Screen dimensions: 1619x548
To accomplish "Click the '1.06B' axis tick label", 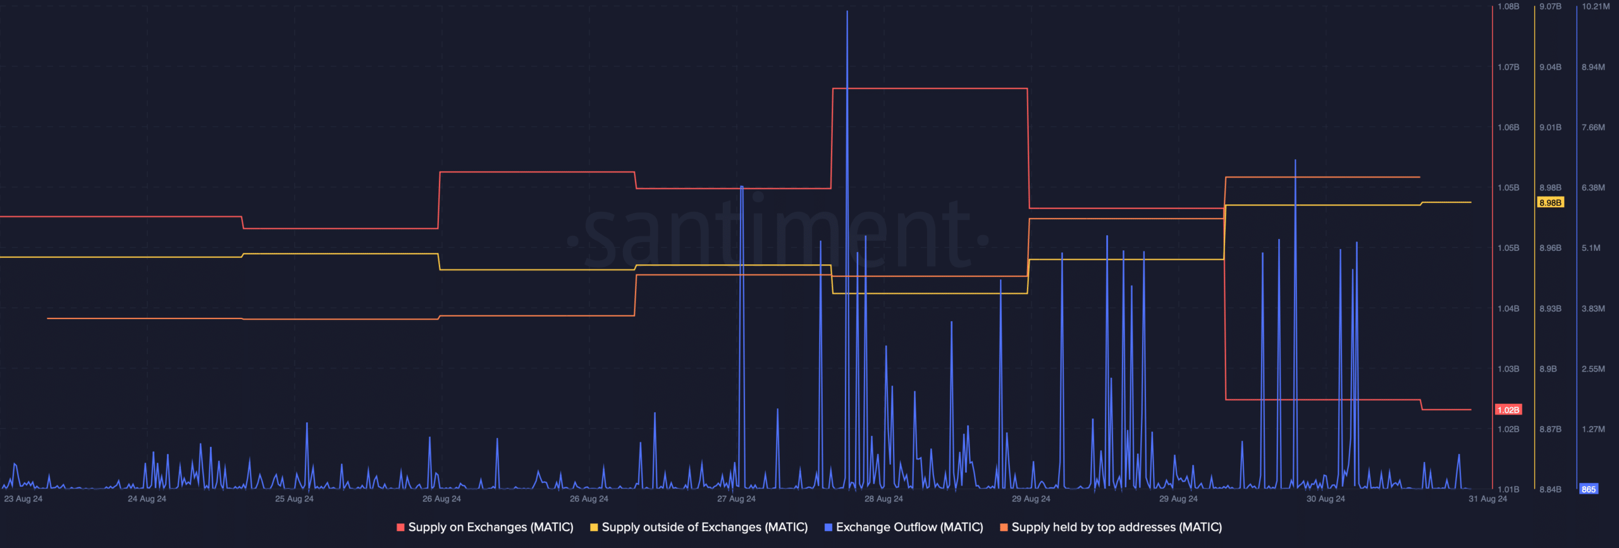I will pyautogui.click(x=1508, y=127).
